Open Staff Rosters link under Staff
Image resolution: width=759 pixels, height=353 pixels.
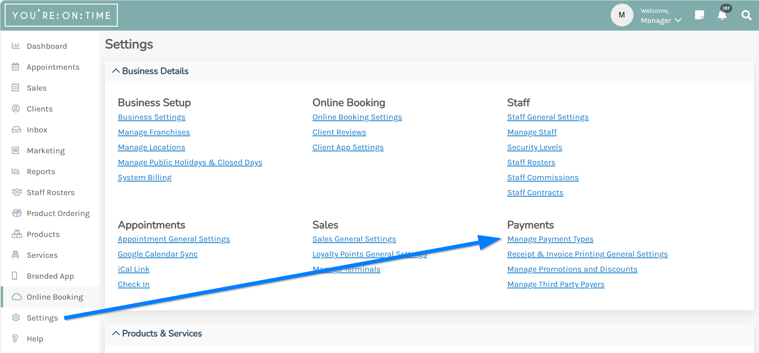click(531, 162)
